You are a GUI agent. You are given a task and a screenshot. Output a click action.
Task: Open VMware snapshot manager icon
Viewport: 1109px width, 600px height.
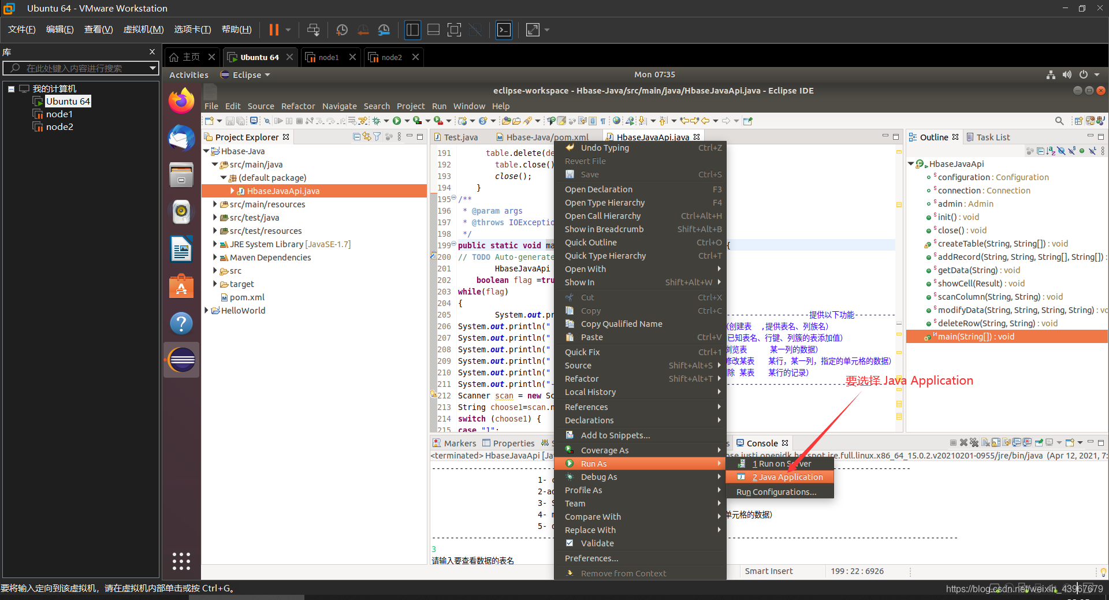[x=384, y=29]
